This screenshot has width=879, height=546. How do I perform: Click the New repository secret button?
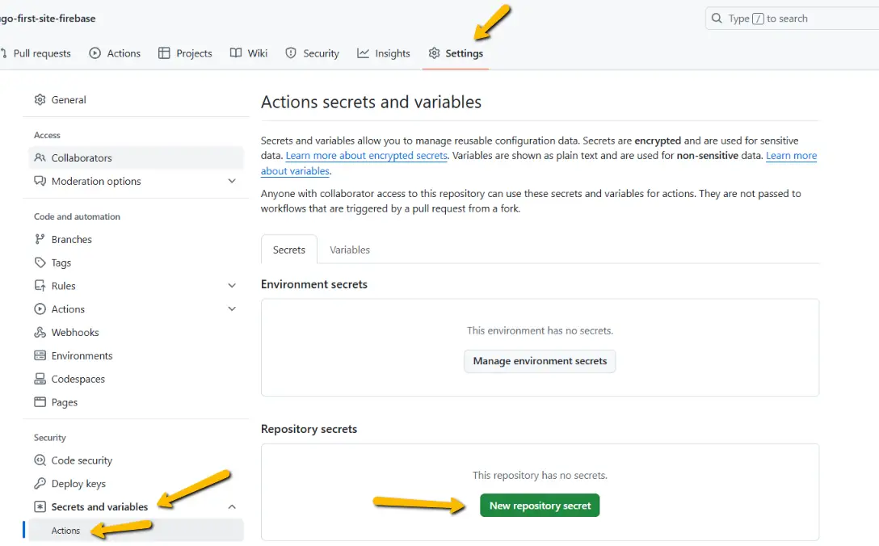(x=539, y=505)
